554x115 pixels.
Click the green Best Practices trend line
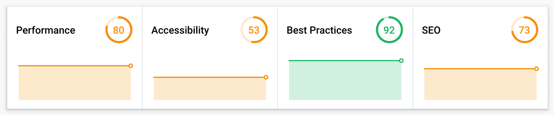[344, 61]
